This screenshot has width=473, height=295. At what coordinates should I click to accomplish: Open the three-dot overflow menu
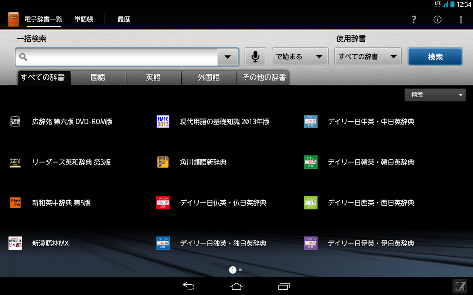tap(461, 20)
